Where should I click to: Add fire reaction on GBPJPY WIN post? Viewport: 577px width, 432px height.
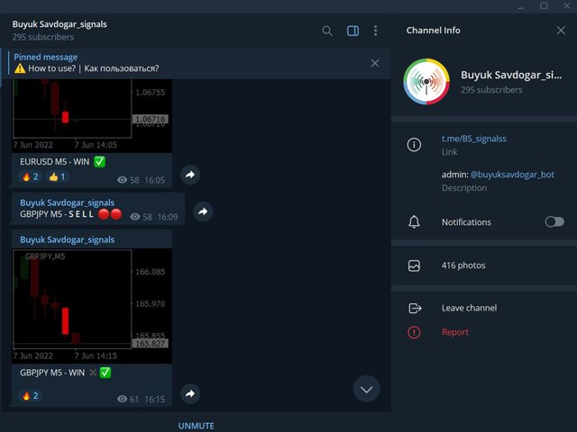click(30, 396)
